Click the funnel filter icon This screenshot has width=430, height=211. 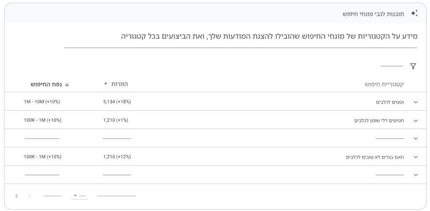point(413,66)
